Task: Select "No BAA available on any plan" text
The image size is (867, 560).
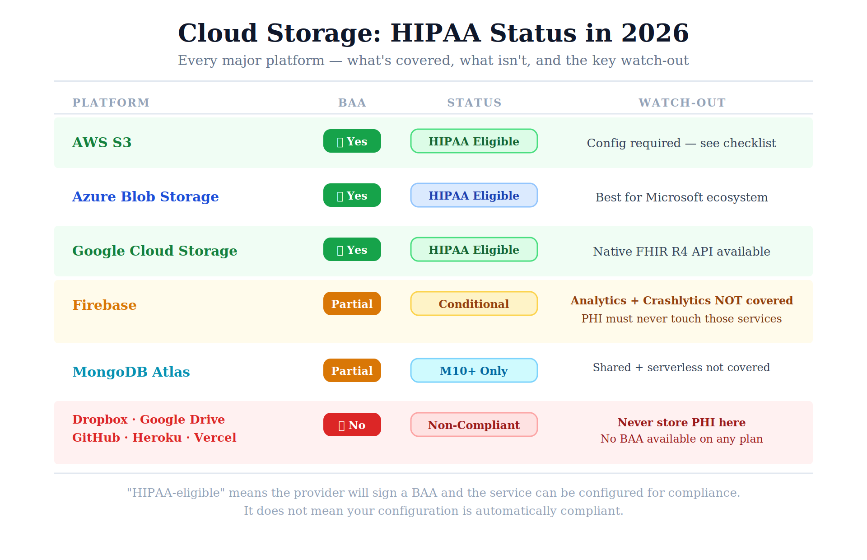Action: pos(681,439)
